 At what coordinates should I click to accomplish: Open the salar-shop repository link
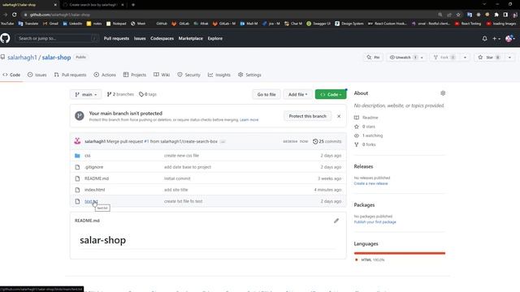(x=56, y=58)
